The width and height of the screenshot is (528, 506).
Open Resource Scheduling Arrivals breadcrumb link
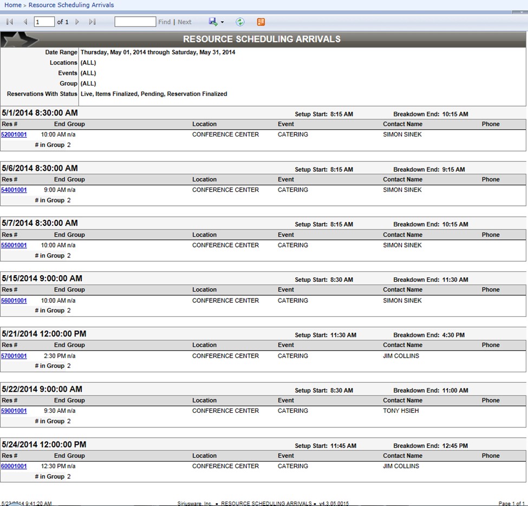[x=71, y=5]
